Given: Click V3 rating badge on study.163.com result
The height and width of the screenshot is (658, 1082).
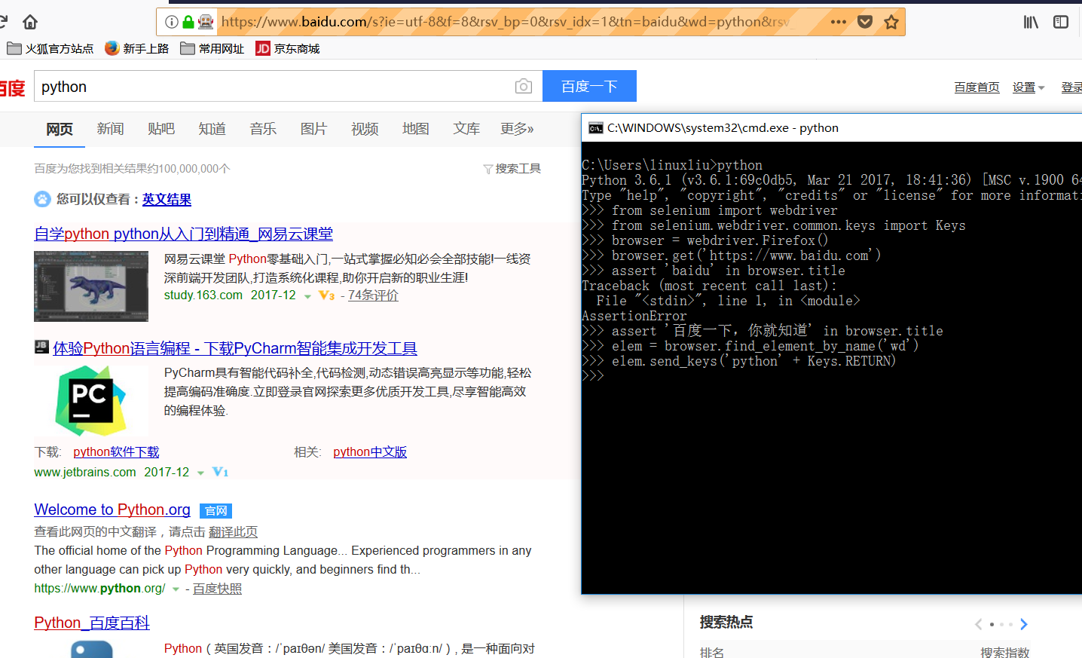Looking at the screenshot, I should [x=326, y=295].
